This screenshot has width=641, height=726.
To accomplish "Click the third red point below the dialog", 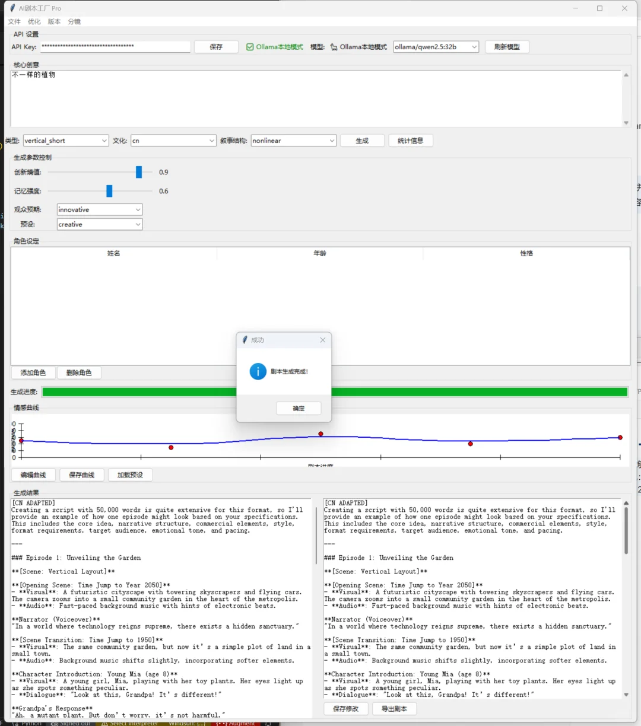I will [x=320, y=434].
